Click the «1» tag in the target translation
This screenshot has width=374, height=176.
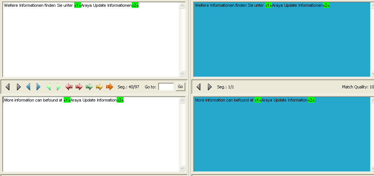[67, 100]
